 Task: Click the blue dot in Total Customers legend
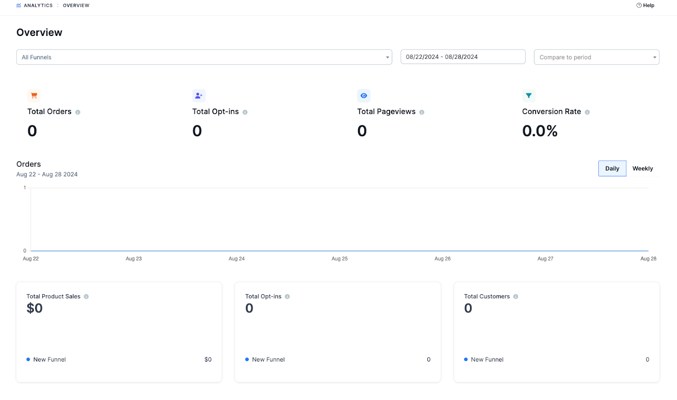pyautogui.click(x=466, y=359)
